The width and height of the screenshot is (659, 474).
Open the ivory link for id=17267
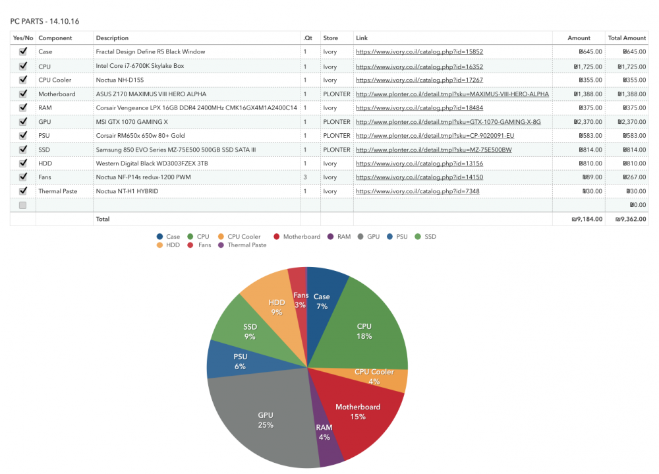click(x=419, y=80)
